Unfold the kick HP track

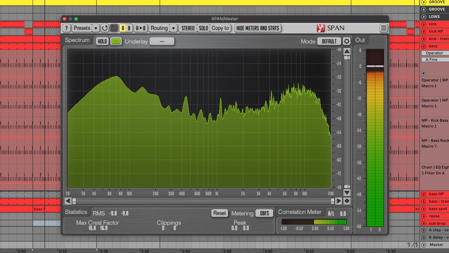(424, 31)
